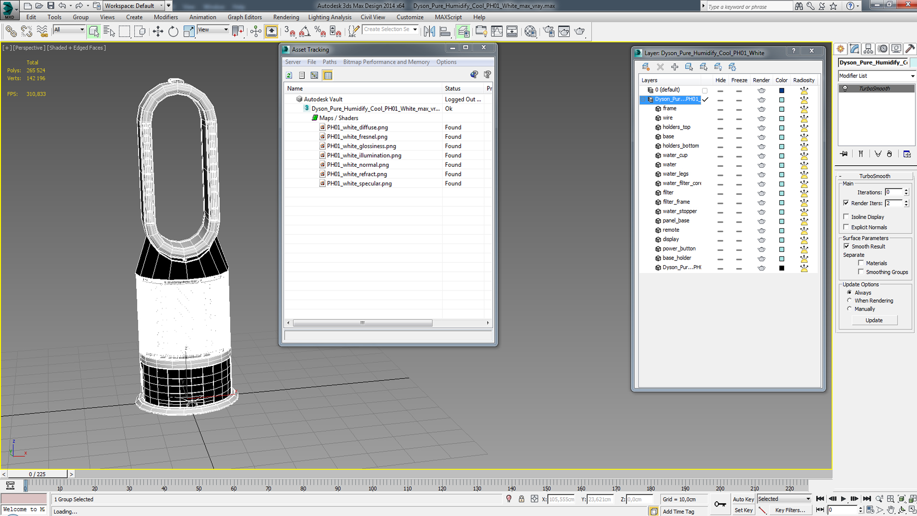Image resolution: width=917 pixels, height=516 pixels.
Task: Play the animation
Action: point(843,499)
